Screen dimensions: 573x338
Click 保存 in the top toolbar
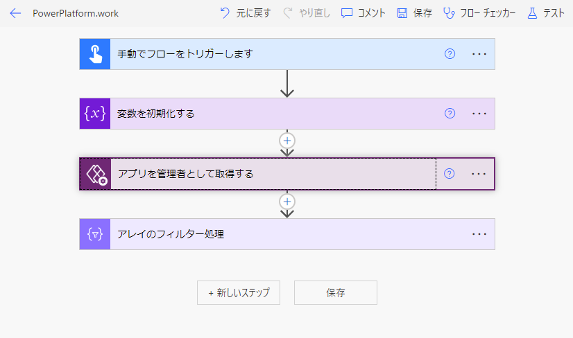pyautogui.click(x=414, y=13)
